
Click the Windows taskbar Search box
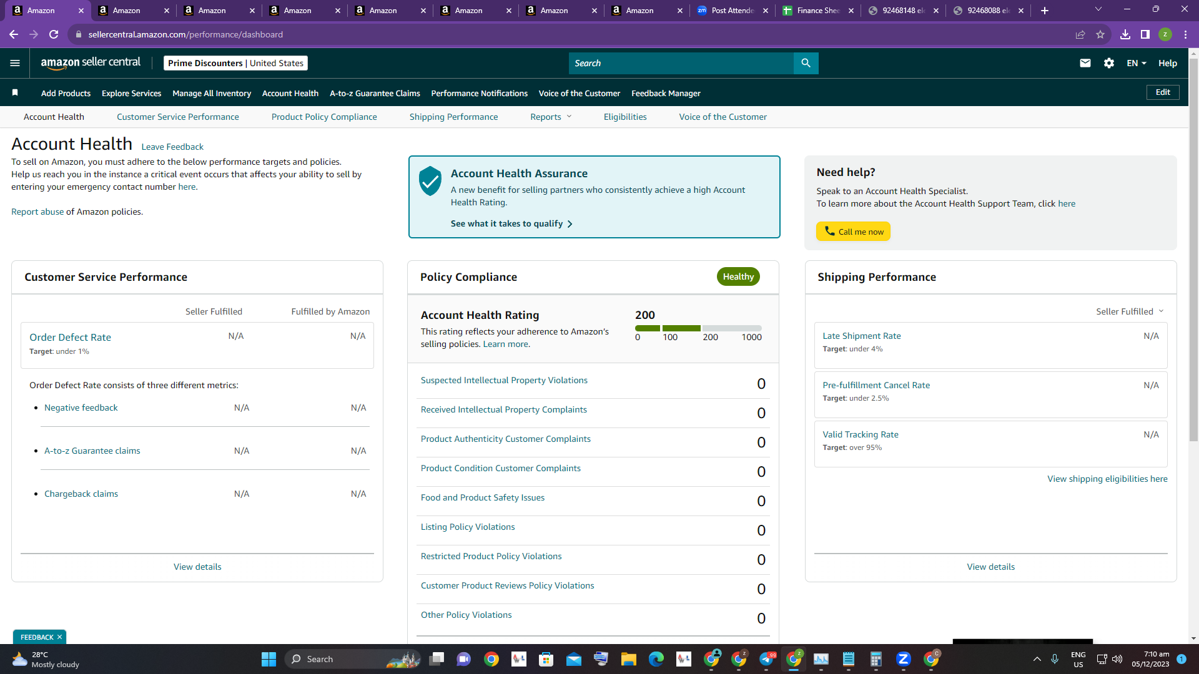[353, 659]
